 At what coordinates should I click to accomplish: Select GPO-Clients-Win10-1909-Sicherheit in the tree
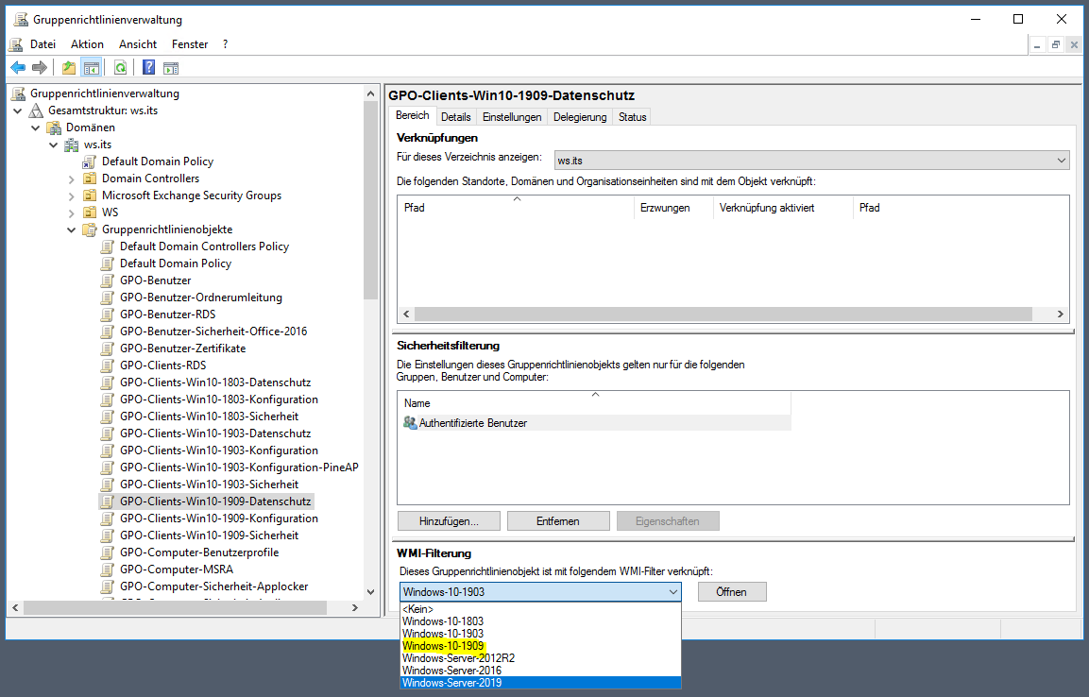point(209,535)
